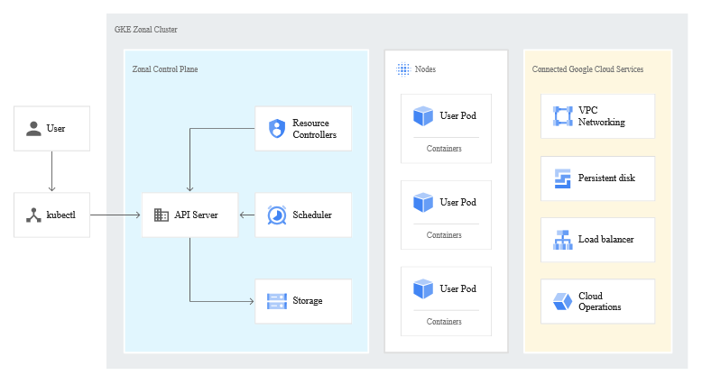The image size is (702, 384).
Task: Click the User person icon
Action: 33,129
